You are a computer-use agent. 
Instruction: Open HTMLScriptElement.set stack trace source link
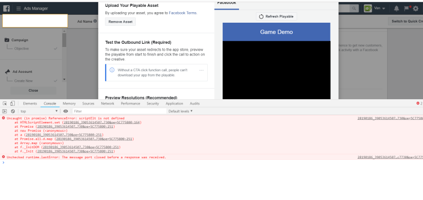click(102, 122)
